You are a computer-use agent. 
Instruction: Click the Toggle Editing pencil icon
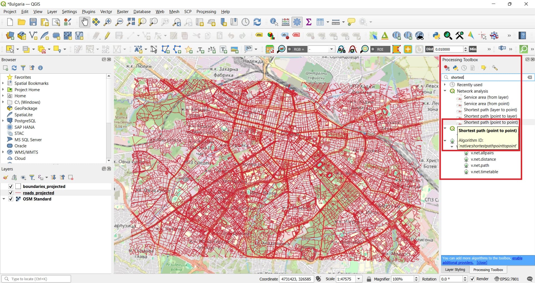pyautogui.click(x=107, y=36)
